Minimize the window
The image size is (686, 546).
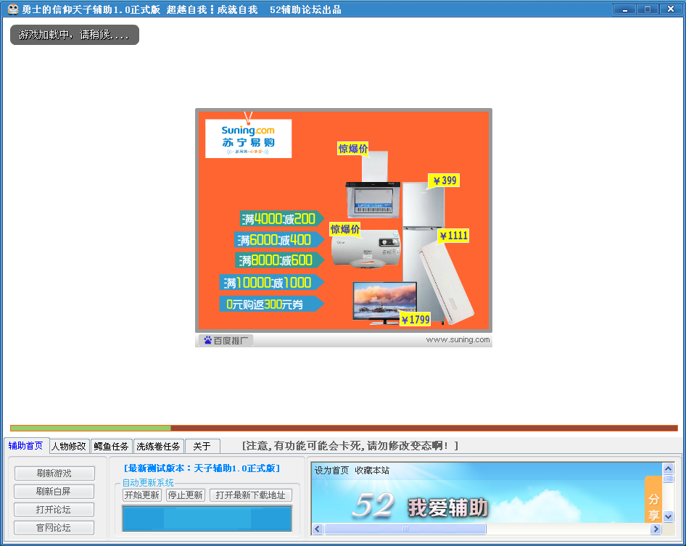pos(625,9)
